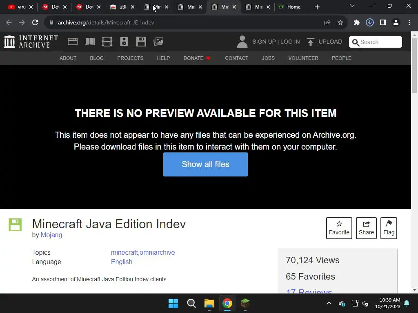Viewport: 418px width, 313px height.
Task: Open the PEOPLE menu item
Action: [x=342, y=58]
